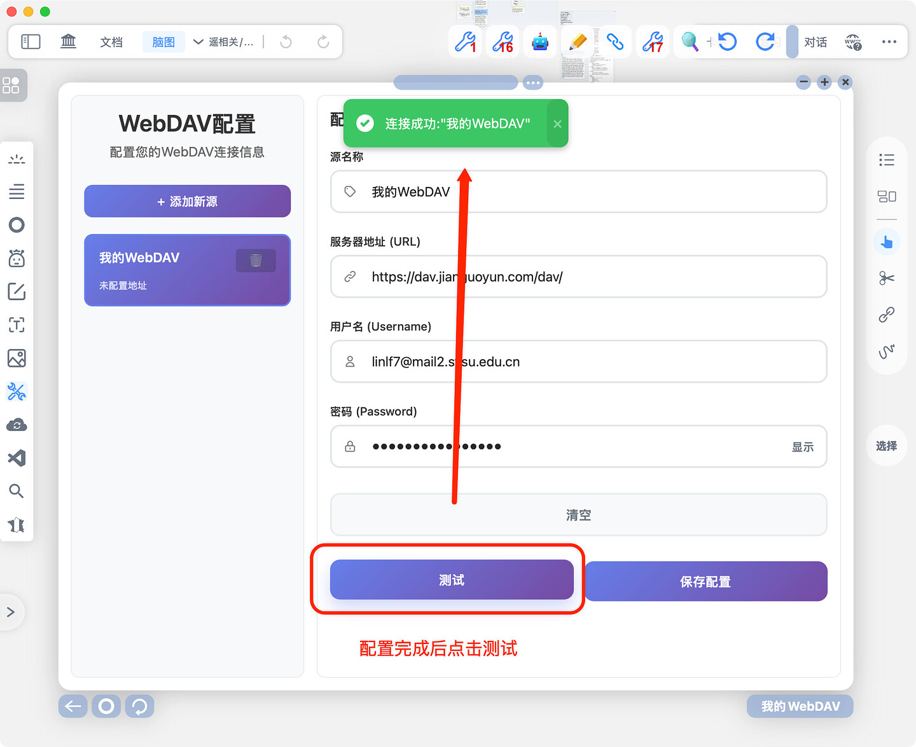Click the 服务器地址 URL input field
916x747 pixels.
tap(579, 277)
